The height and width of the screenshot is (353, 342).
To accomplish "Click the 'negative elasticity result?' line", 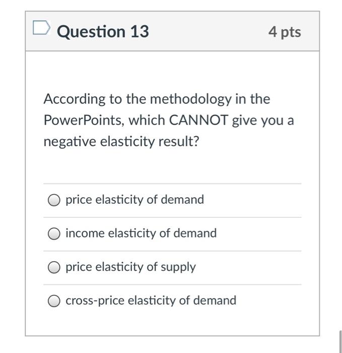I will (121, 142).
